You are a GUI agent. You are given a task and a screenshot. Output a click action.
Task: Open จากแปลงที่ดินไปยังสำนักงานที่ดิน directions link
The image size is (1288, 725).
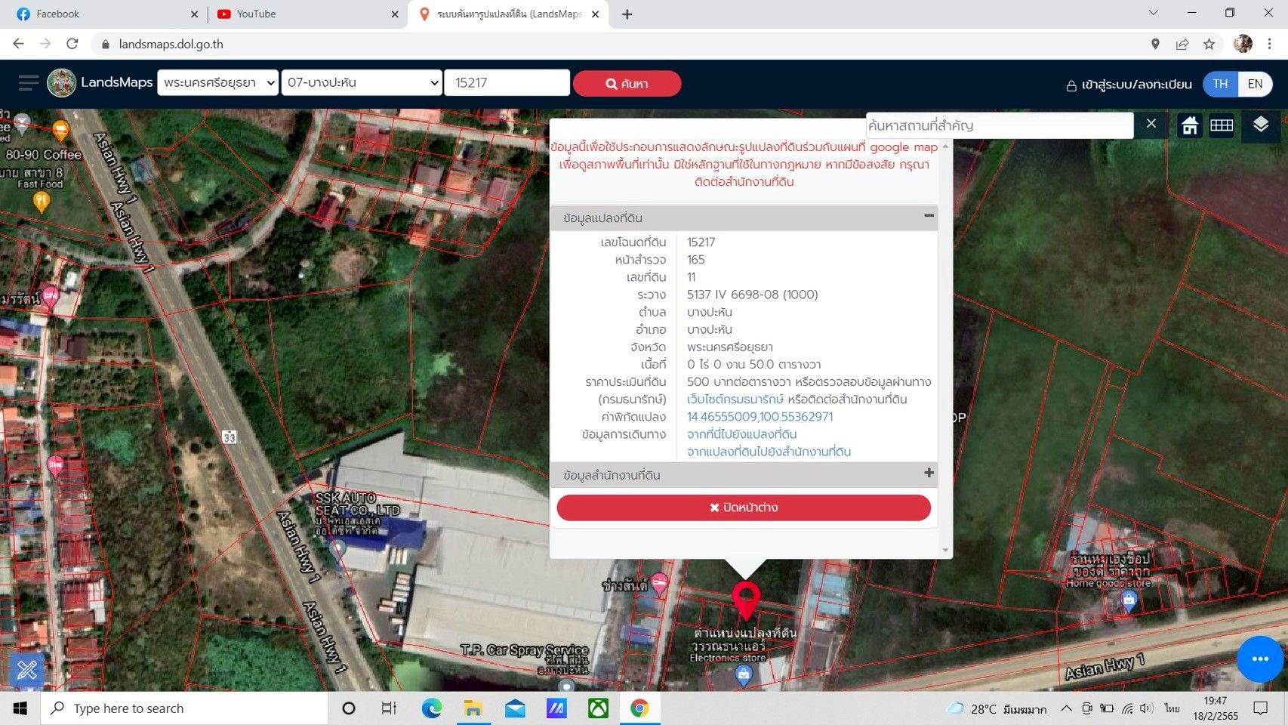click(x=769, y=451)
